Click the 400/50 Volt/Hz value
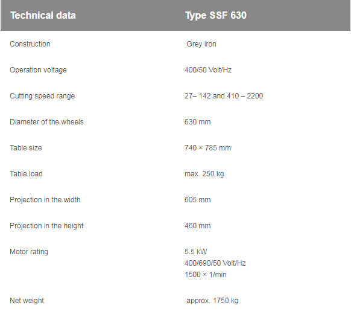 point(208,70)
